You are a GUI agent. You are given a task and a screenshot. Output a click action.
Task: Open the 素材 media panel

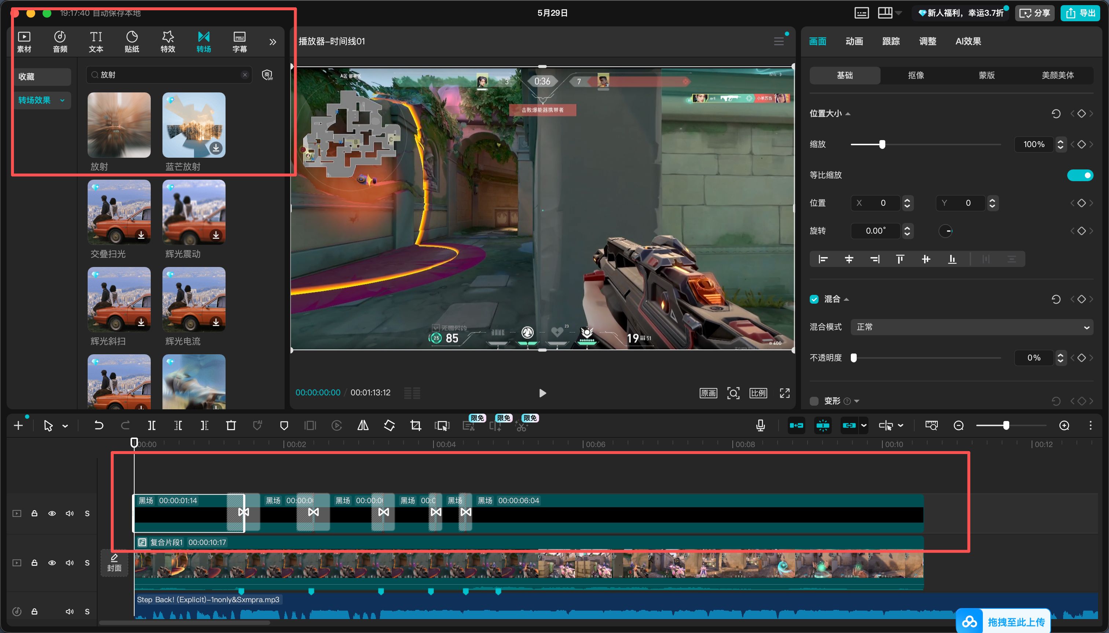tap(24, 42)
